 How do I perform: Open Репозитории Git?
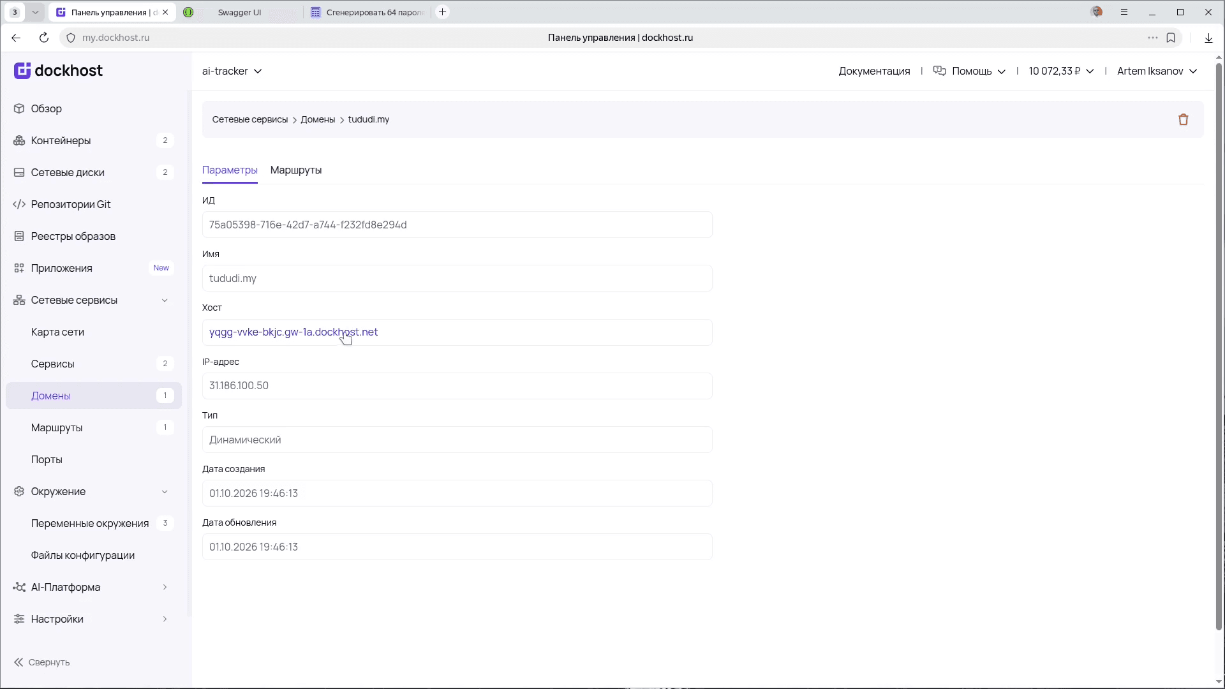pos(94,204)
